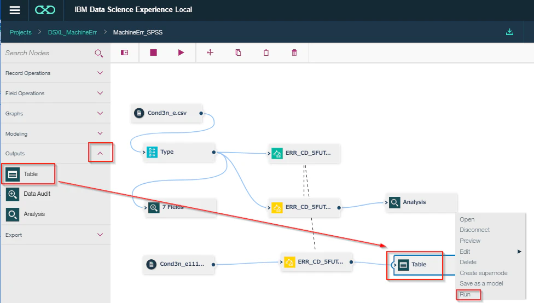Click the IBM Data Science Experience Local title
Image resolution: width=534 pixels, height=303 pixels.
point(133,9)
